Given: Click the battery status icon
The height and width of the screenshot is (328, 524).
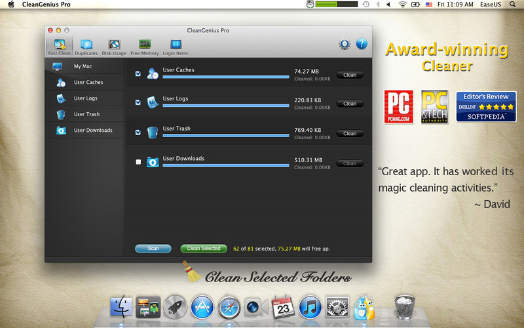Looking at the screenshot, I should (415, 5).
